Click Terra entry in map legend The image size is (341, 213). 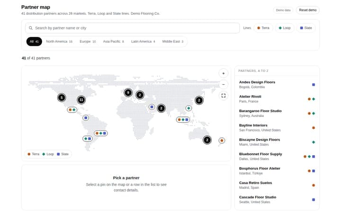coord(34,154)
